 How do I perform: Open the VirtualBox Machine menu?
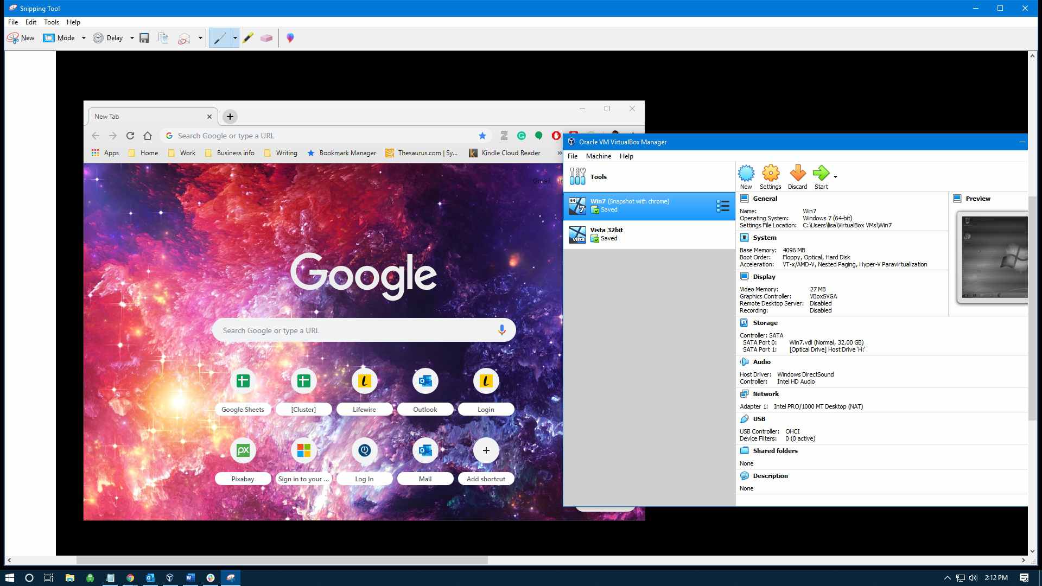(599, 156)
